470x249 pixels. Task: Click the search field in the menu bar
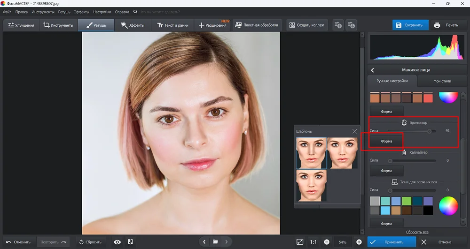[159, 12]
